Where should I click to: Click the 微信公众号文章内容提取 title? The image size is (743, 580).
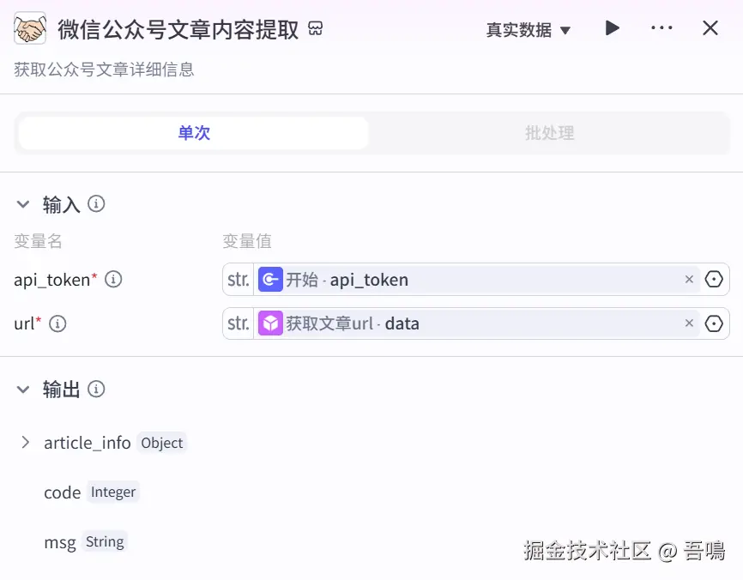point(178,29)
